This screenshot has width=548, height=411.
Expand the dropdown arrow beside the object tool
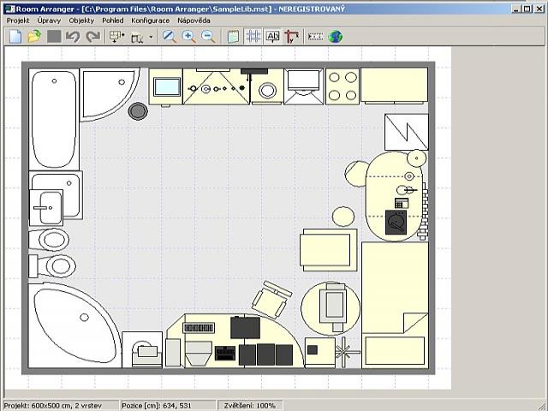click(152, 37)
